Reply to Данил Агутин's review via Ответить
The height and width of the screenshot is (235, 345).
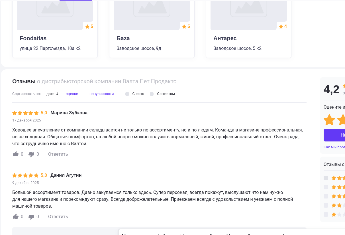pyautogui.click(x=58, y=217)
